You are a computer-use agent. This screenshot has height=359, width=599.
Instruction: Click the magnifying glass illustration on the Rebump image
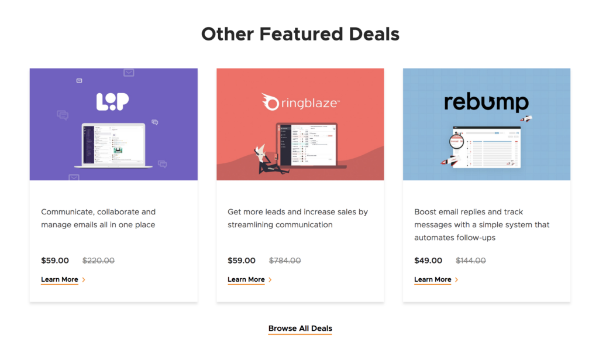pos(456,142)
